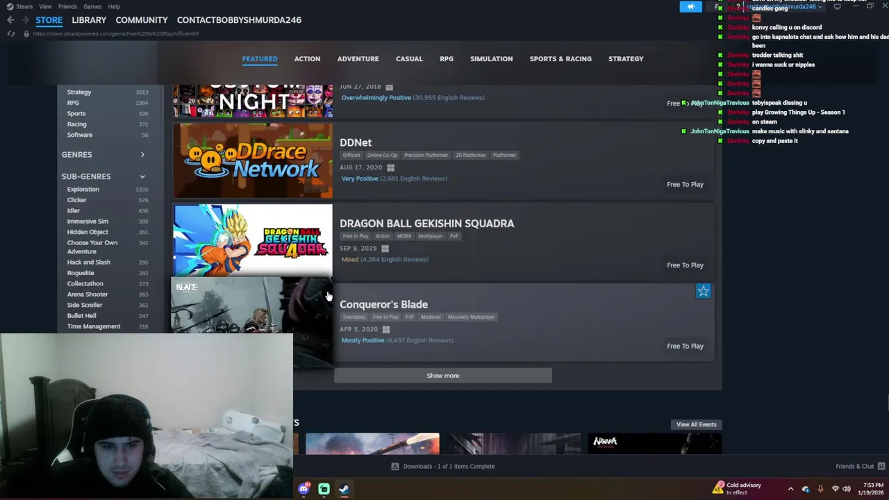Click the Downloads status icon
This screenshot has width=889, height=500.
(395, 466)
